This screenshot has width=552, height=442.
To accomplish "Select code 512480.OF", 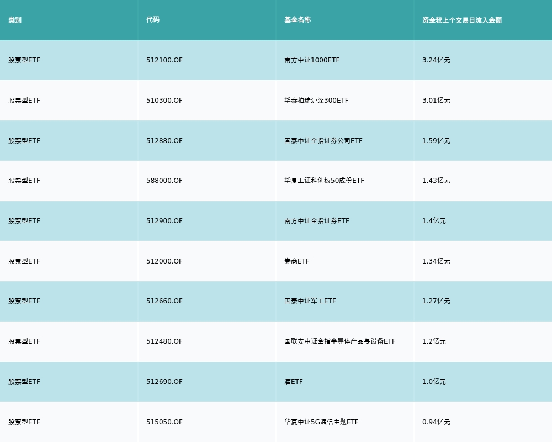I will pos(164,341).
